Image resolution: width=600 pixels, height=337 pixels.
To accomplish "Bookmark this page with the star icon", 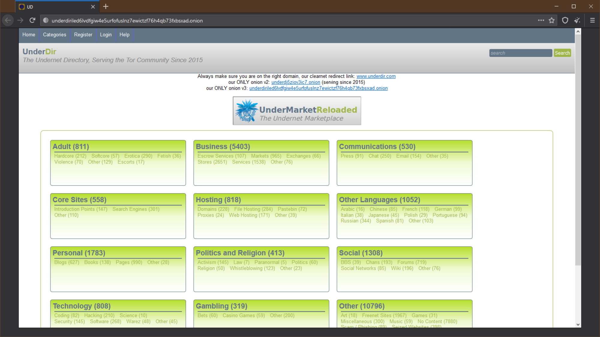I will tap(552, 20).
